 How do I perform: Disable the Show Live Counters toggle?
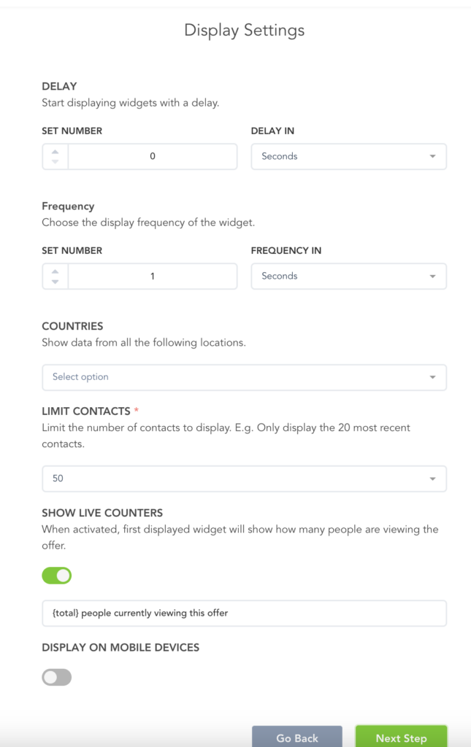point(57,576)
